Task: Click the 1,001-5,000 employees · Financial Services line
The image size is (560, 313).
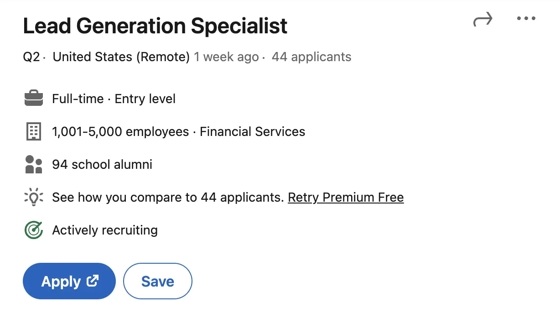Action: [178, 131]
